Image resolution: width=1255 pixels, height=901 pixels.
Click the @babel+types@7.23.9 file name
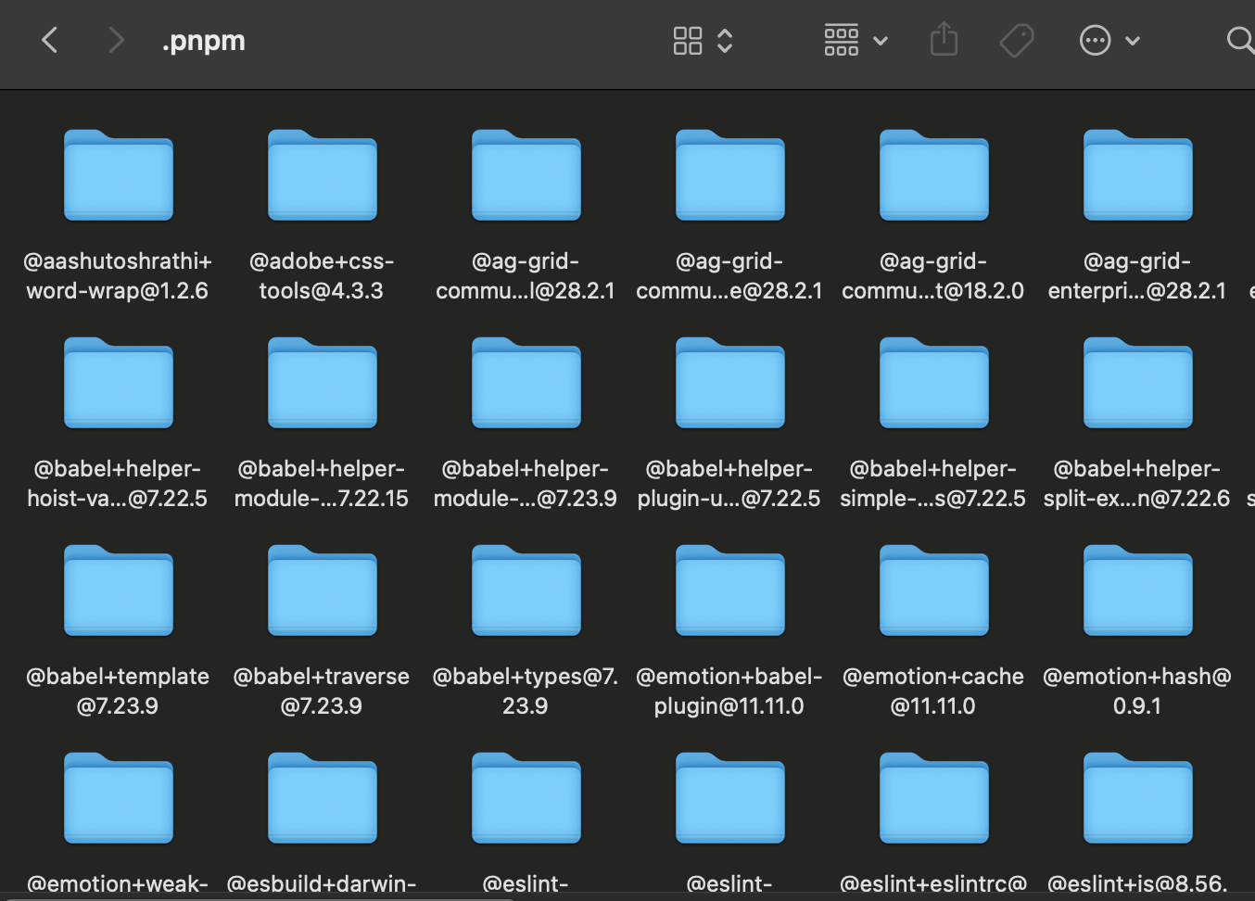click(x=526, y=692)
